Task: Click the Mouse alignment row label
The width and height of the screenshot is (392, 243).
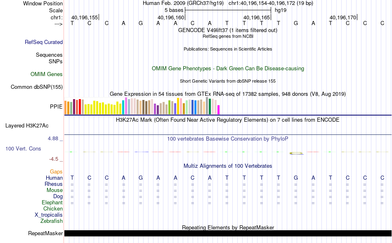Action: 54,190
